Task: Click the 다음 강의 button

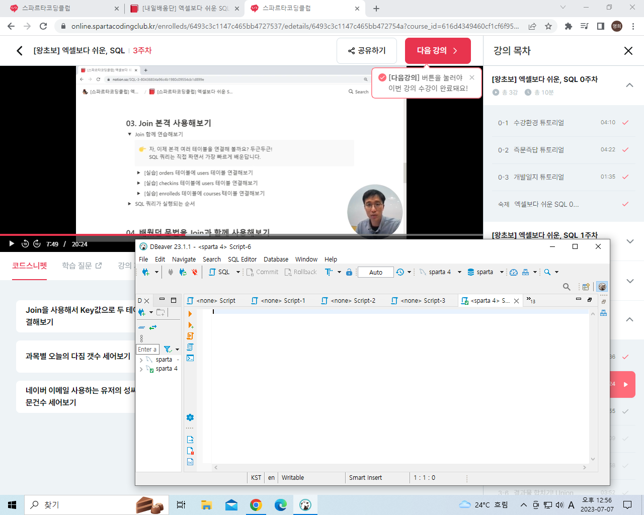Action: pyautogui.click(x=438, y=50)
